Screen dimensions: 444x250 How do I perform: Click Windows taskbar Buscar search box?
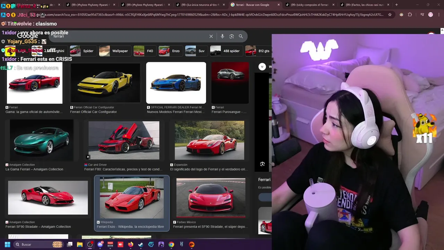pyautogui.click(x=39, y=244)
